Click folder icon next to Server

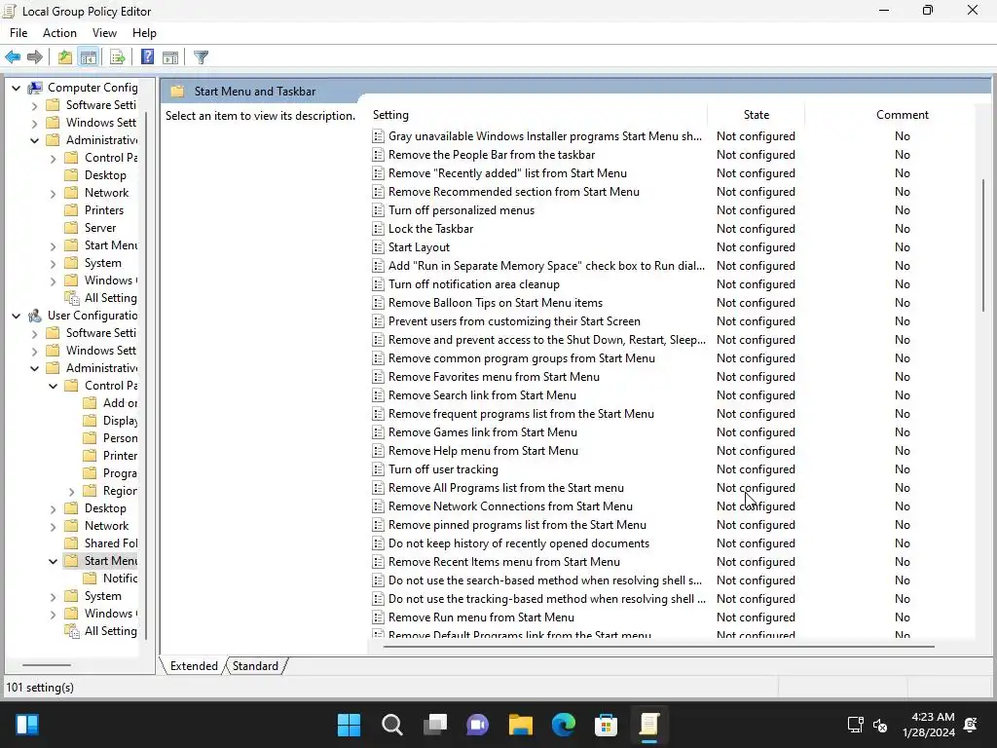coord(72,228)
